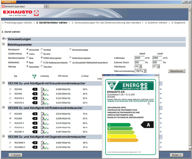The height and width of the screenshot is (159, 192).
Task: Open the VEX270-1 energy class A label
Action: pos(35,123)
